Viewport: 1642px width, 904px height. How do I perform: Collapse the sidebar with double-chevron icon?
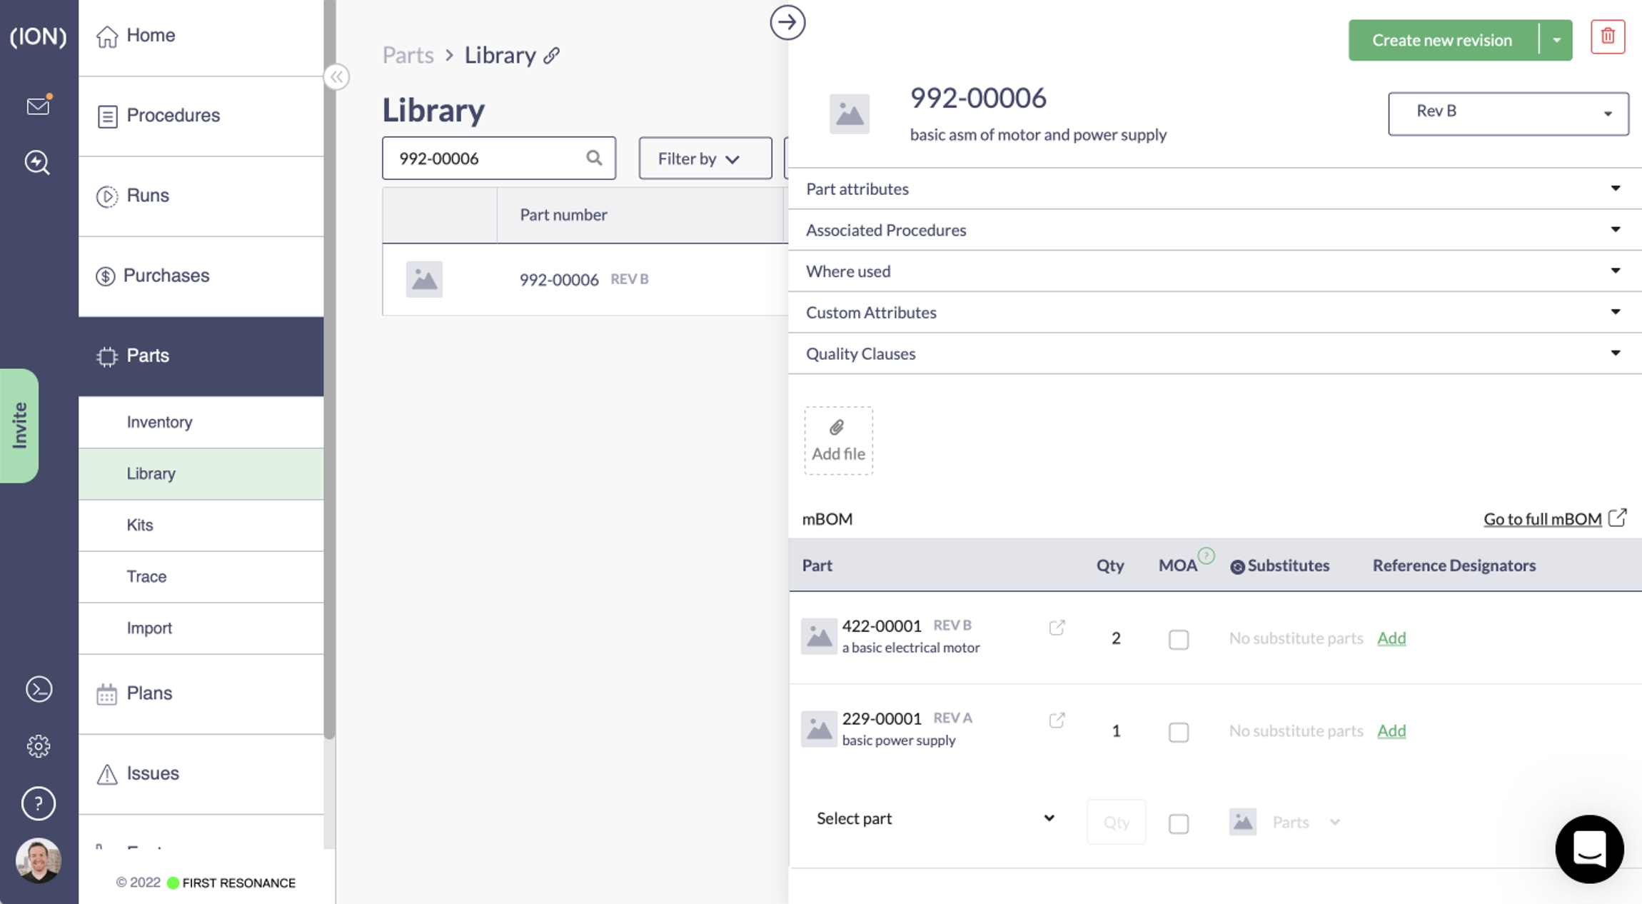(x=336, y=77)
